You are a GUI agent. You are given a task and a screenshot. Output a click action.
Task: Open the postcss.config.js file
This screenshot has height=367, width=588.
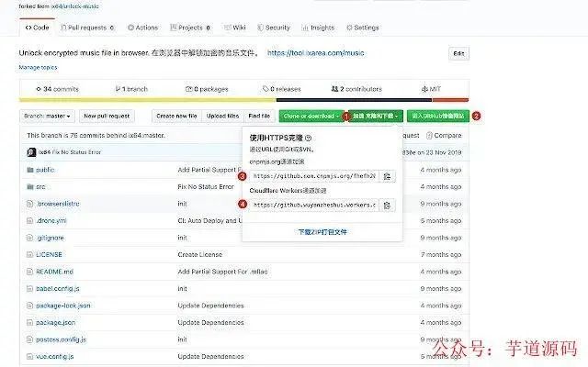(62, 339)
